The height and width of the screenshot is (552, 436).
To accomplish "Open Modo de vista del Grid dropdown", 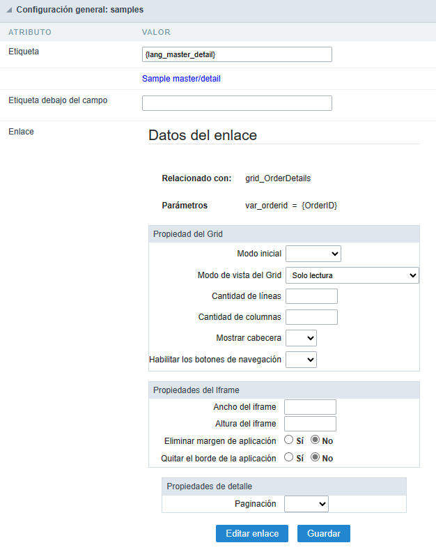I will coord(352,275).
